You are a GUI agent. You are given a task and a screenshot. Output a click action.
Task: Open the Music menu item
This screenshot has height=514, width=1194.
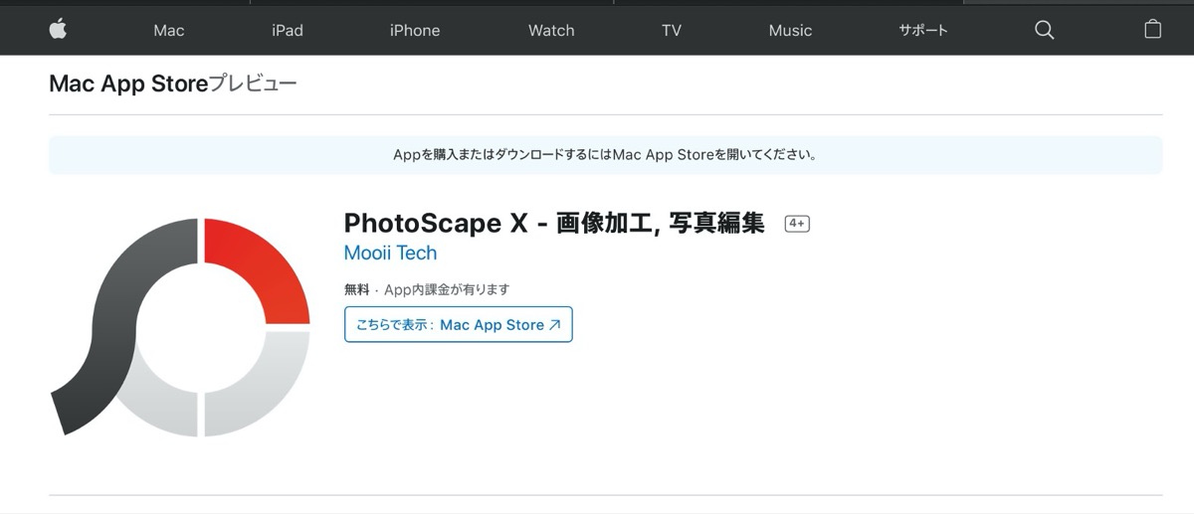790,31
